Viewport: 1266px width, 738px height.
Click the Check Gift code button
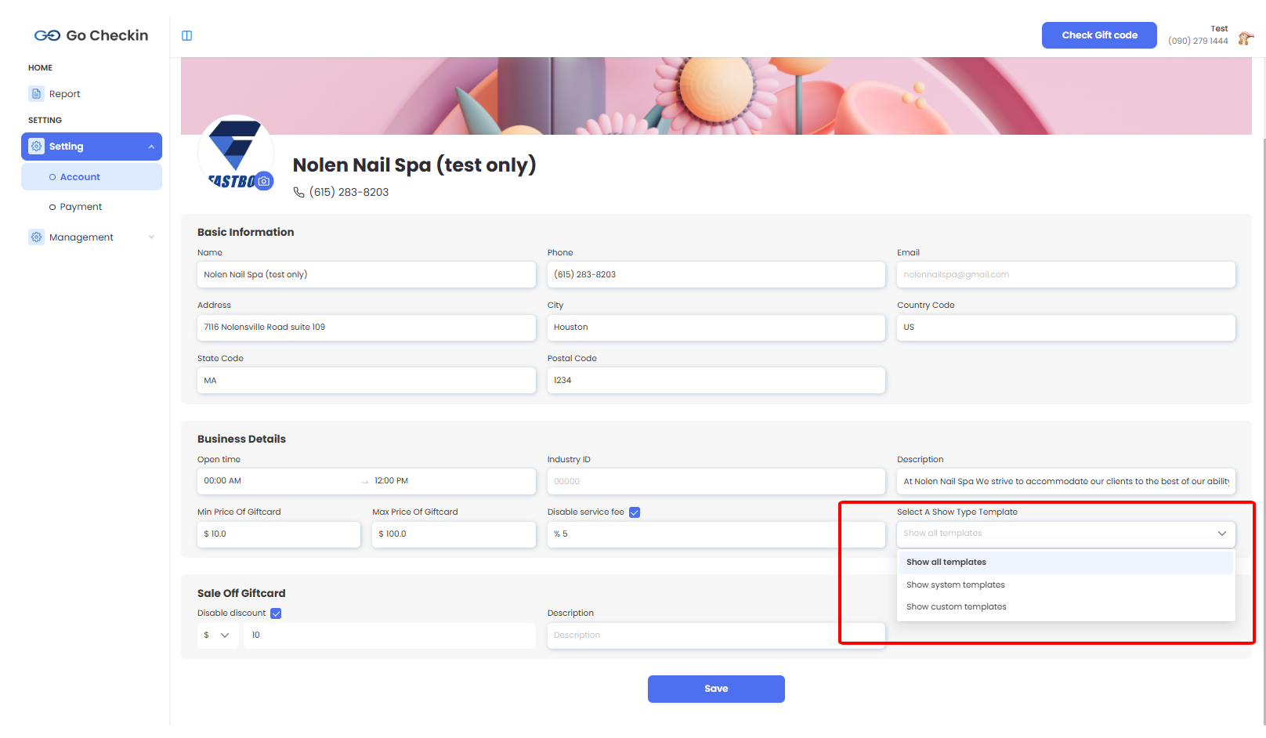click(x=1098, y=35)
